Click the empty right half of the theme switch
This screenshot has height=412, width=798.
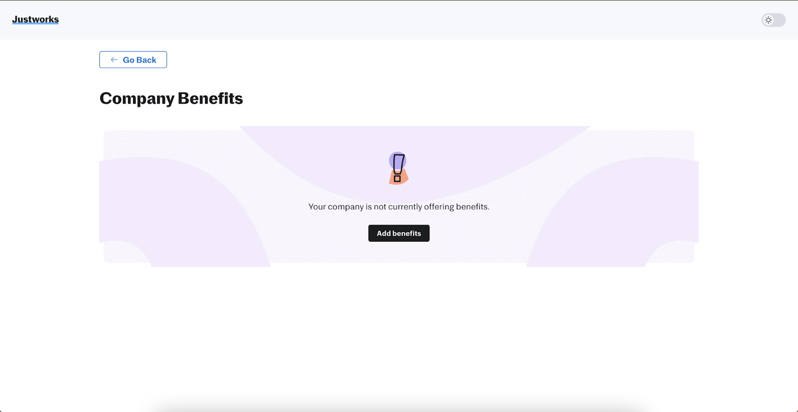pyautogui.click(x=779, y=20)
